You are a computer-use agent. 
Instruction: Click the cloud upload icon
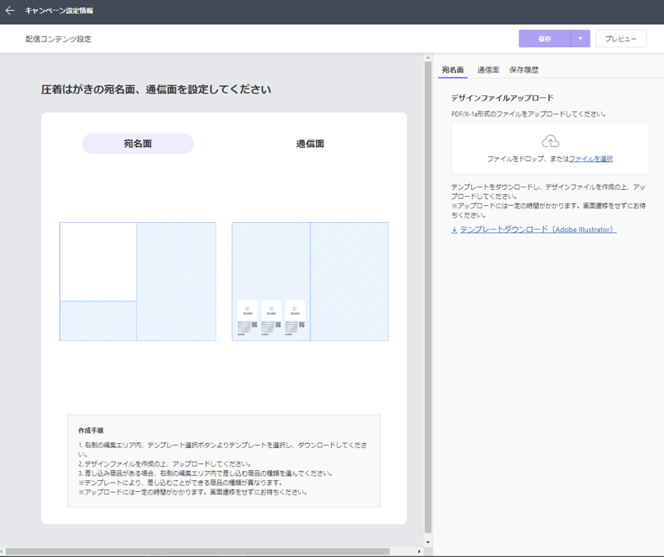550,141
